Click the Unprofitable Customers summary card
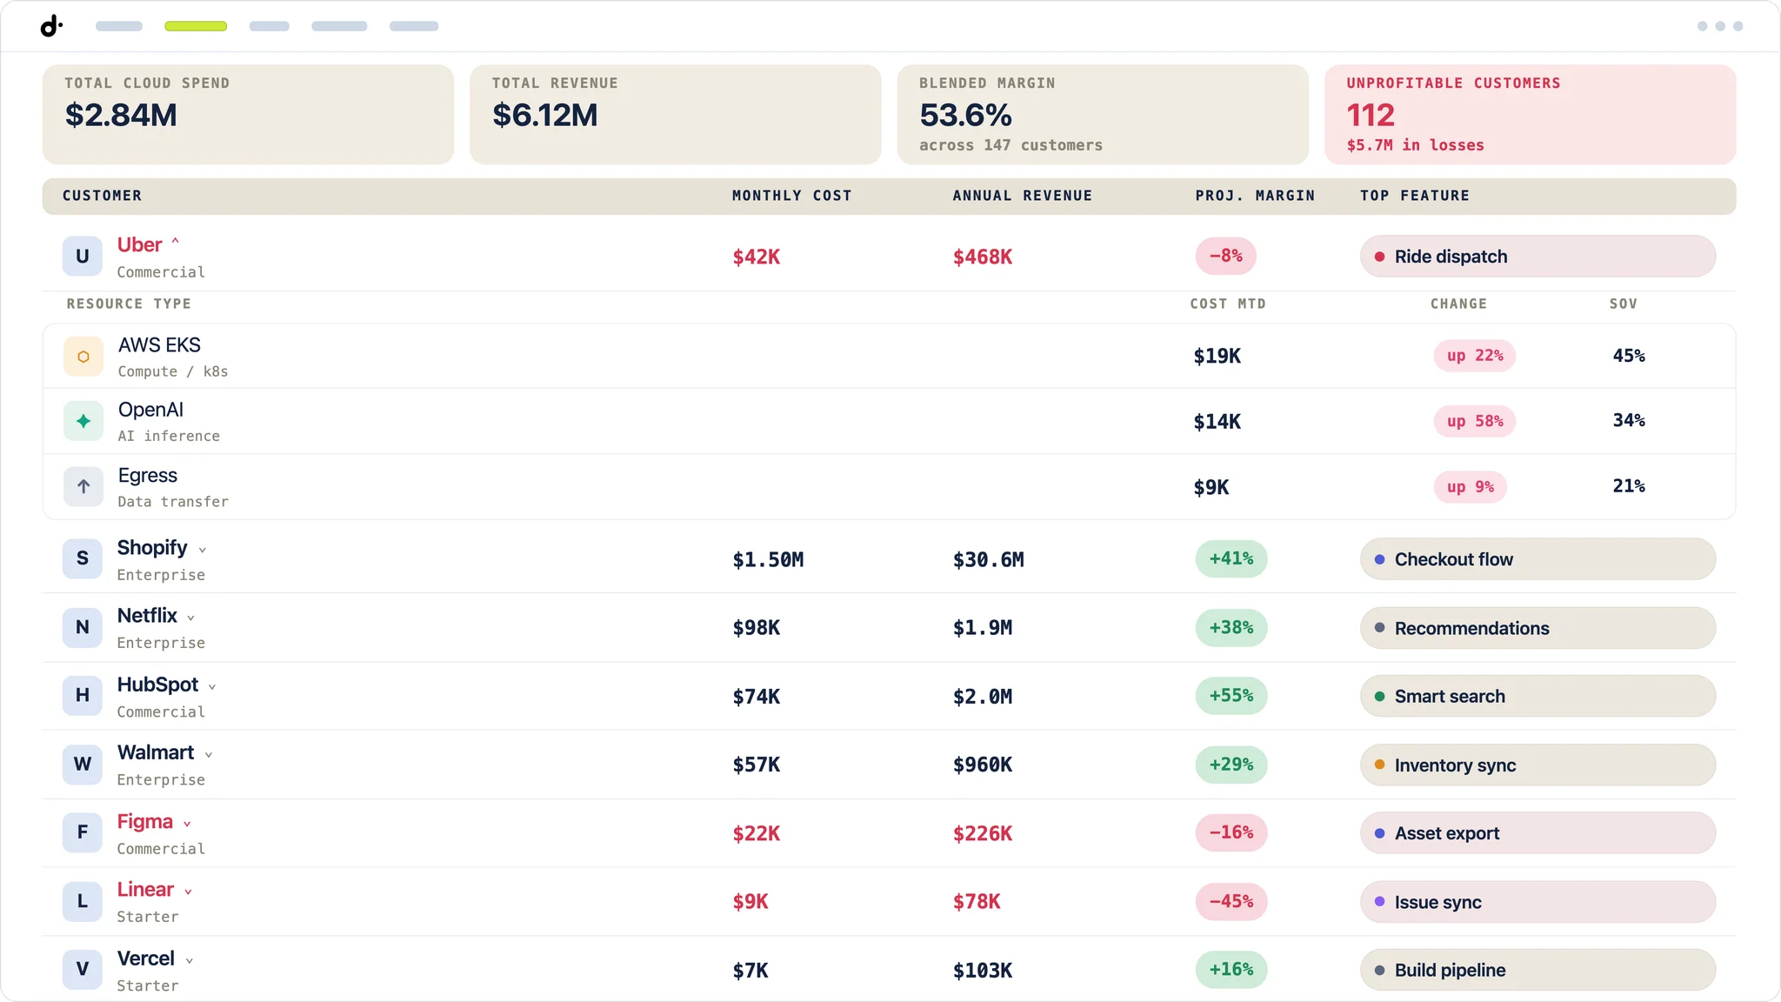 (1530, 114)
